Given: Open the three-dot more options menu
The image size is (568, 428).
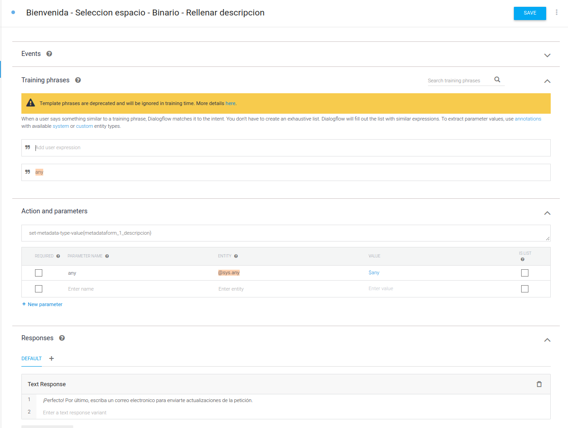Looking at the screenshot, I should click(556, 13).
